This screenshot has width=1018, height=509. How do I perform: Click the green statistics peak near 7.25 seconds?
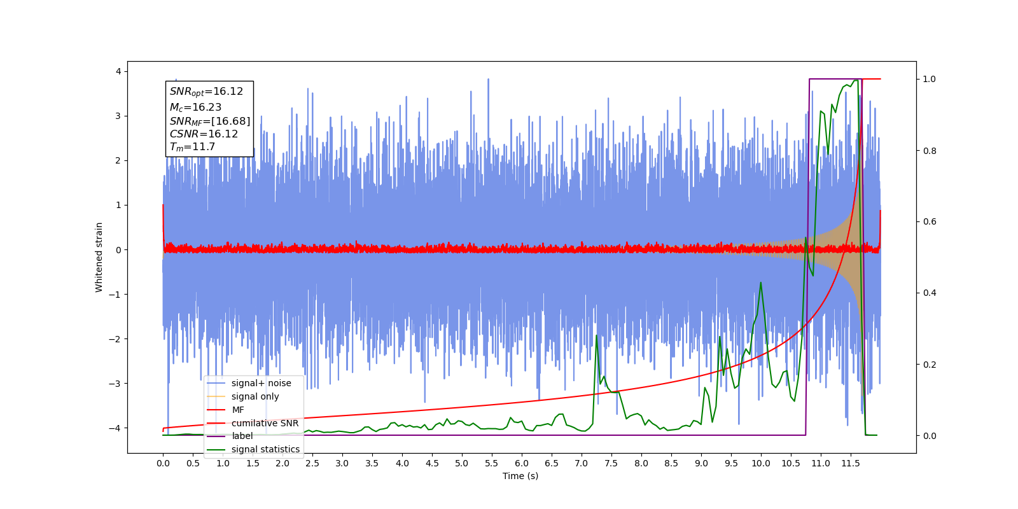(x=597, y=336)
